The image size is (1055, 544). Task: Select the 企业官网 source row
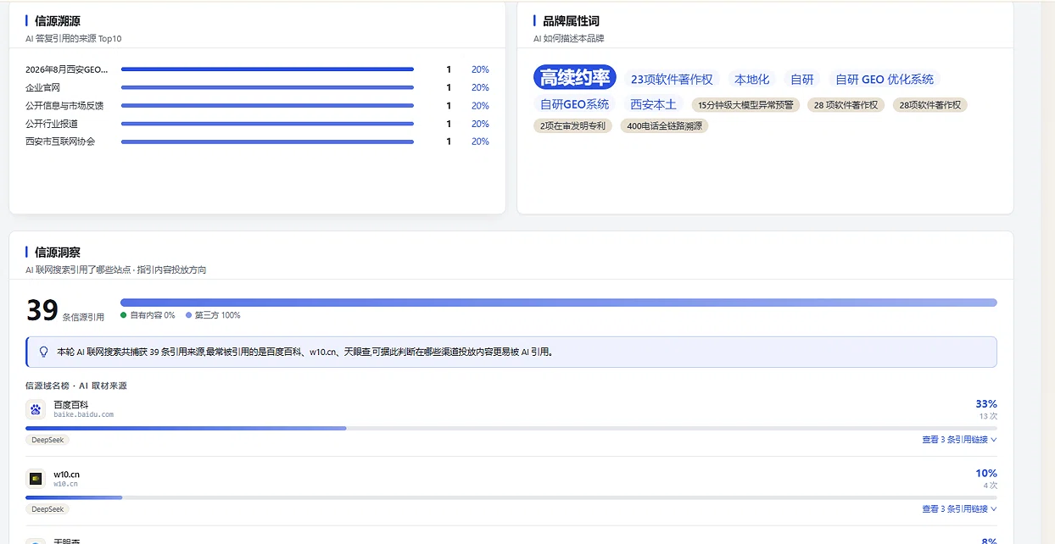[x=257, y=87]
